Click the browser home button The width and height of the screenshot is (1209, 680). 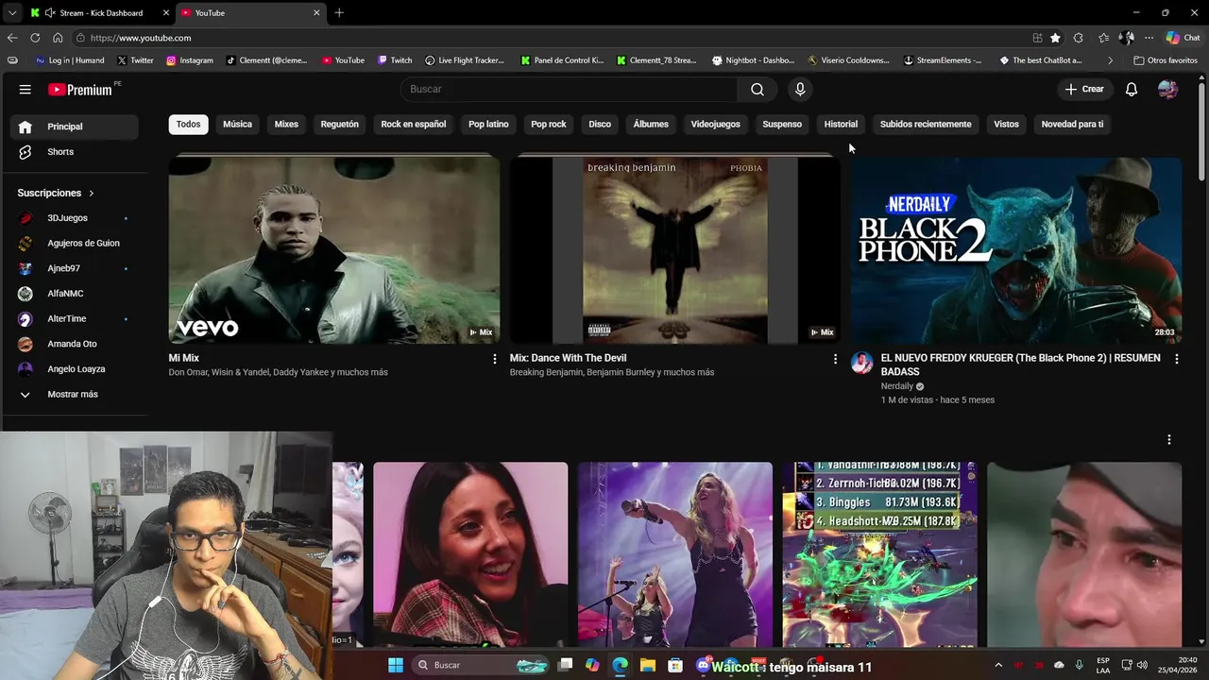tap(58, 38)
